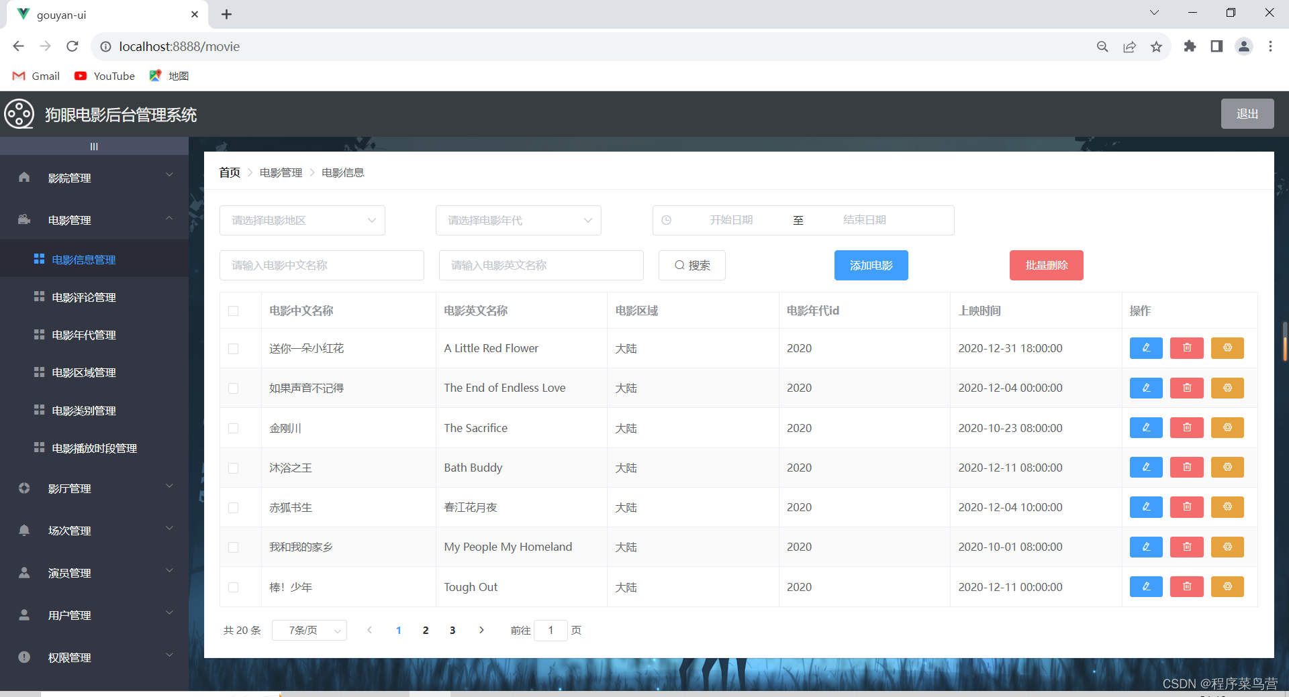Open settings for Bath Buddy row
The width and height of the screenshot is (1289, 697).
pos(1227,468)
